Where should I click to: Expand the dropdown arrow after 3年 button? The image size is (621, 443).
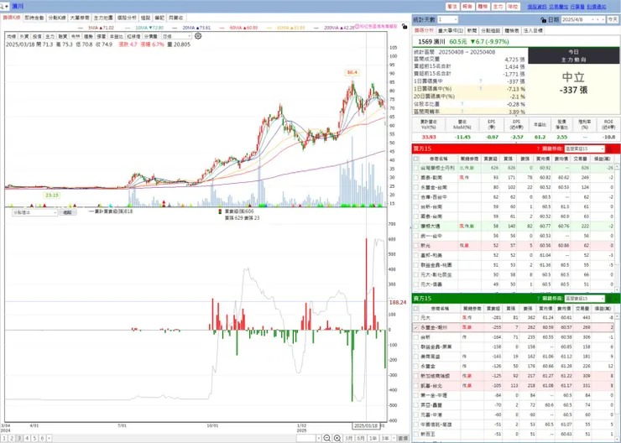393,438
